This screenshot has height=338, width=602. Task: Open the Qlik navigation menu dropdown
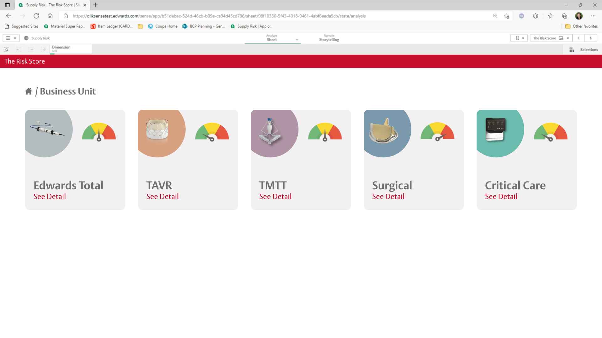tap(11, 38)
